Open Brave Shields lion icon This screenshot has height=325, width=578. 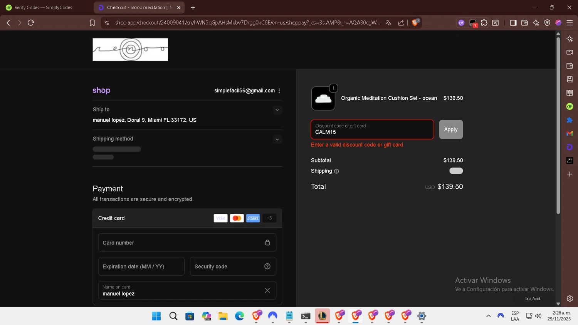click(x=415, y=23)
